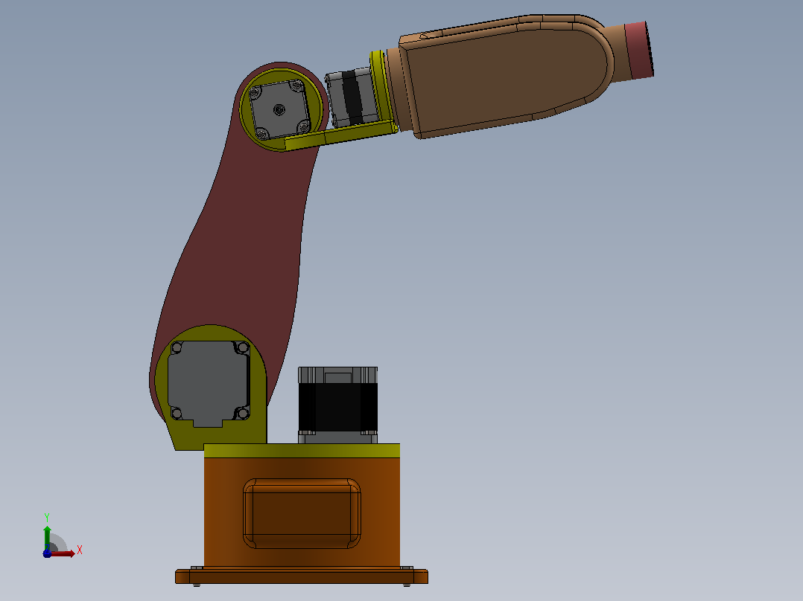Select the gray motor at the shoulder joint

tap(209, 382)
